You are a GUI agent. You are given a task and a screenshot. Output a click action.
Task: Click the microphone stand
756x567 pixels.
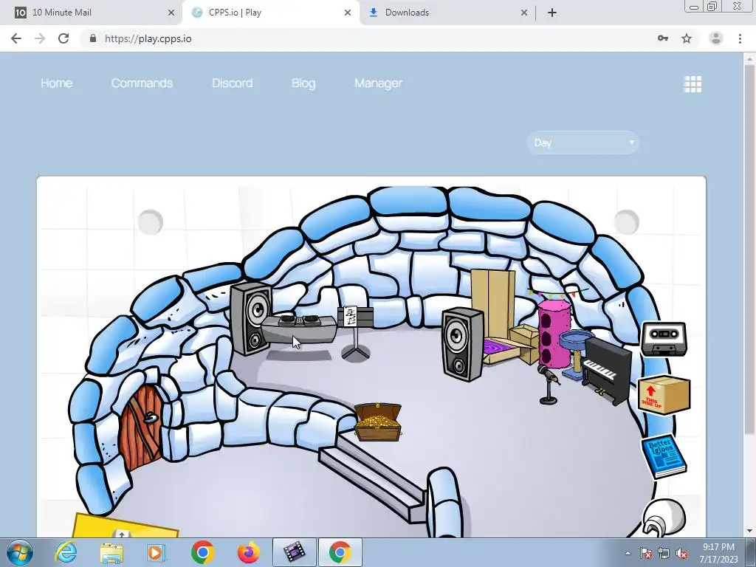(x=549, y=384)
